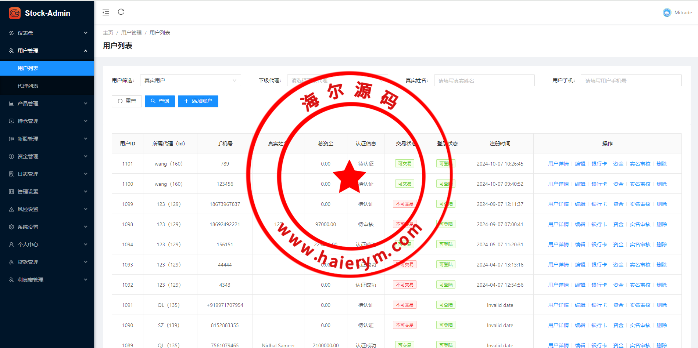698x348 pixels.
Task: Expand the 日志管理 sidebar section
Action: click(x=47, y=174)
